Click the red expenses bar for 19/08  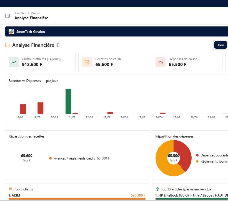[x=41, y=108]
